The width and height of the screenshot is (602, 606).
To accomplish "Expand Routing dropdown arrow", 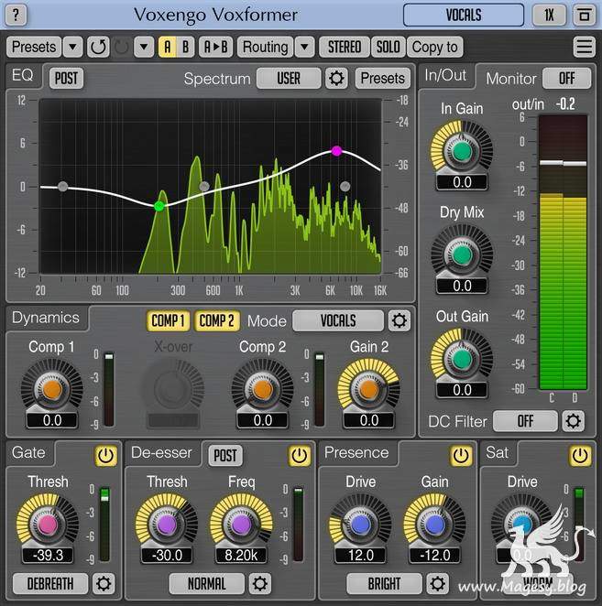I will pos(304,48).
